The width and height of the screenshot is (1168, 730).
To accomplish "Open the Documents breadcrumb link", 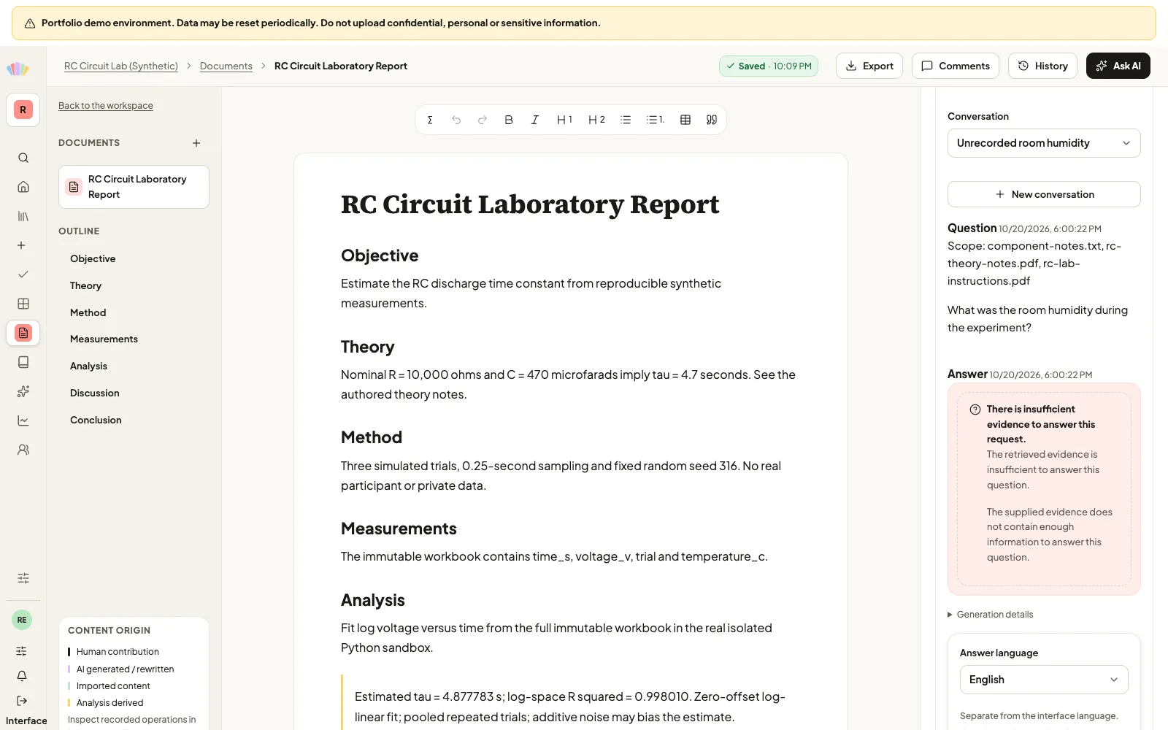I will (226, 66).
